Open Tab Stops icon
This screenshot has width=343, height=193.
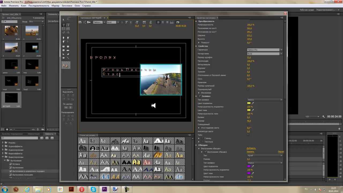[x=172, y=22]
